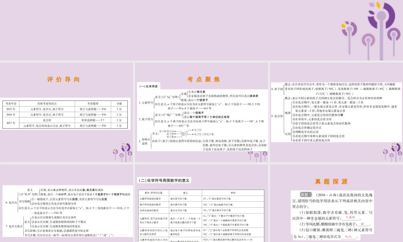The width and height of the screenshot is (403, 242).
Task: Open the 评价导向 slide thumbnail
Action: pyautogui.click(x=66, y=112)
